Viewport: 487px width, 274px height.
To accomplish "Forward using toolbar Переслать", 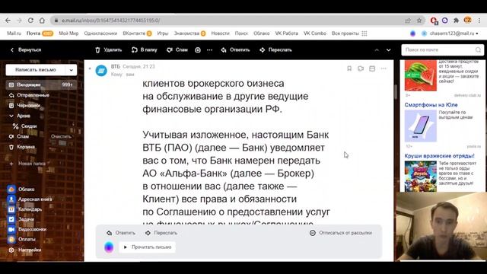I will [x=275, y=49].
